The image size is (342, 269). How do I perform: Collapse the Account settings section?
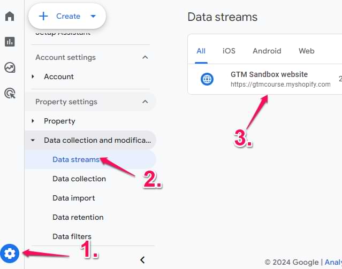(145, 57)
